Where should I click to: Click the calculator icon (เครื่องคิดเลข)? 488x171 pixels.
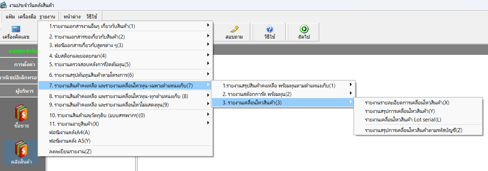pyautogui.click(x=16, y=29)
